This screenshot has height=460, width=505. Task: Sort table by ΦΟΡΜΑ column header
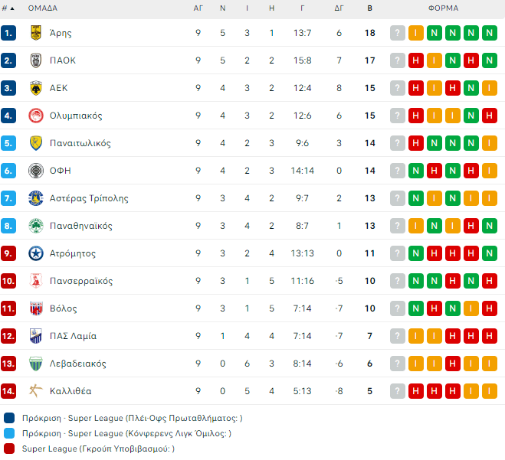click(443, 8)
